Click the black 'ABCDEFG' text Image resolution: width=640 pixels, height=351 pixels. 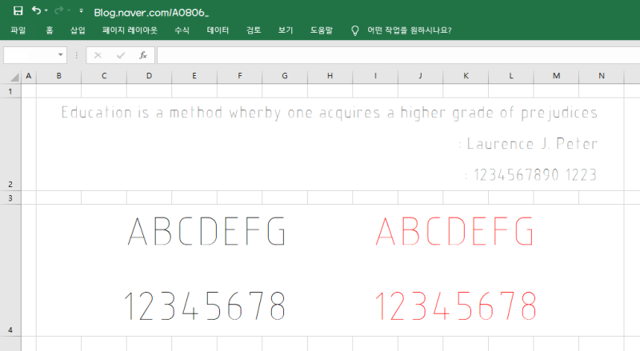click(x=206, y=231)
